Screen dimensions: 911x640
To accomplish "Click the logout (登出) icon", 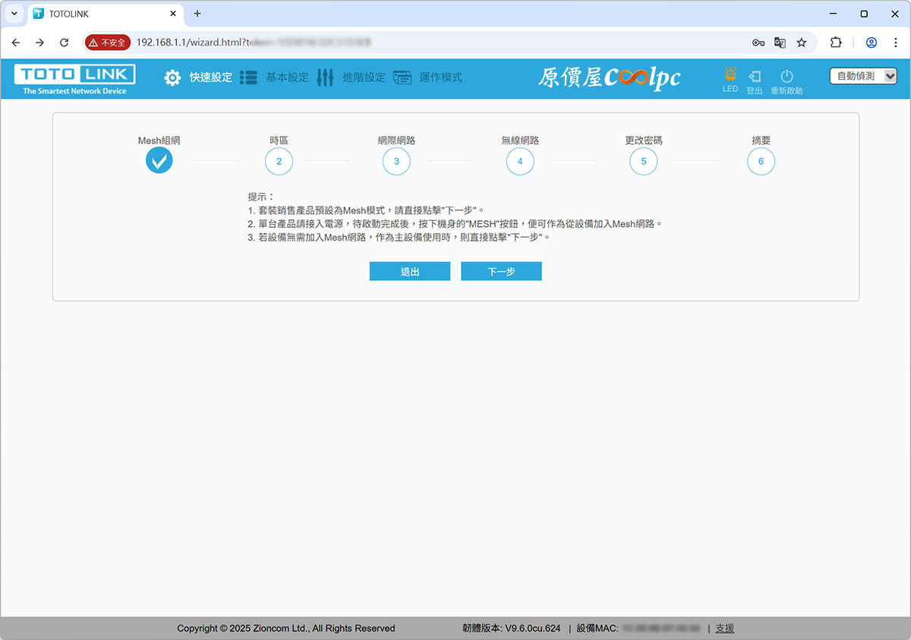I will coord(755,77).
